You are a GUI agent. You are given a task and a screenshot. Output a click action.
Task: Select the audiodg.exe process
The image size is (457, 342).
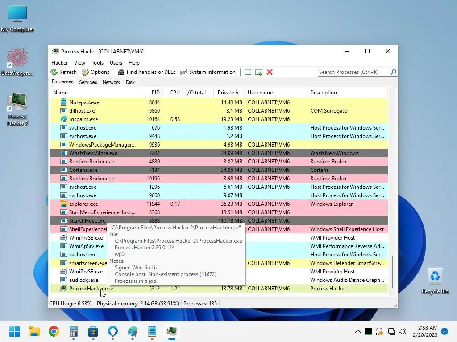[x=83, y=280]
